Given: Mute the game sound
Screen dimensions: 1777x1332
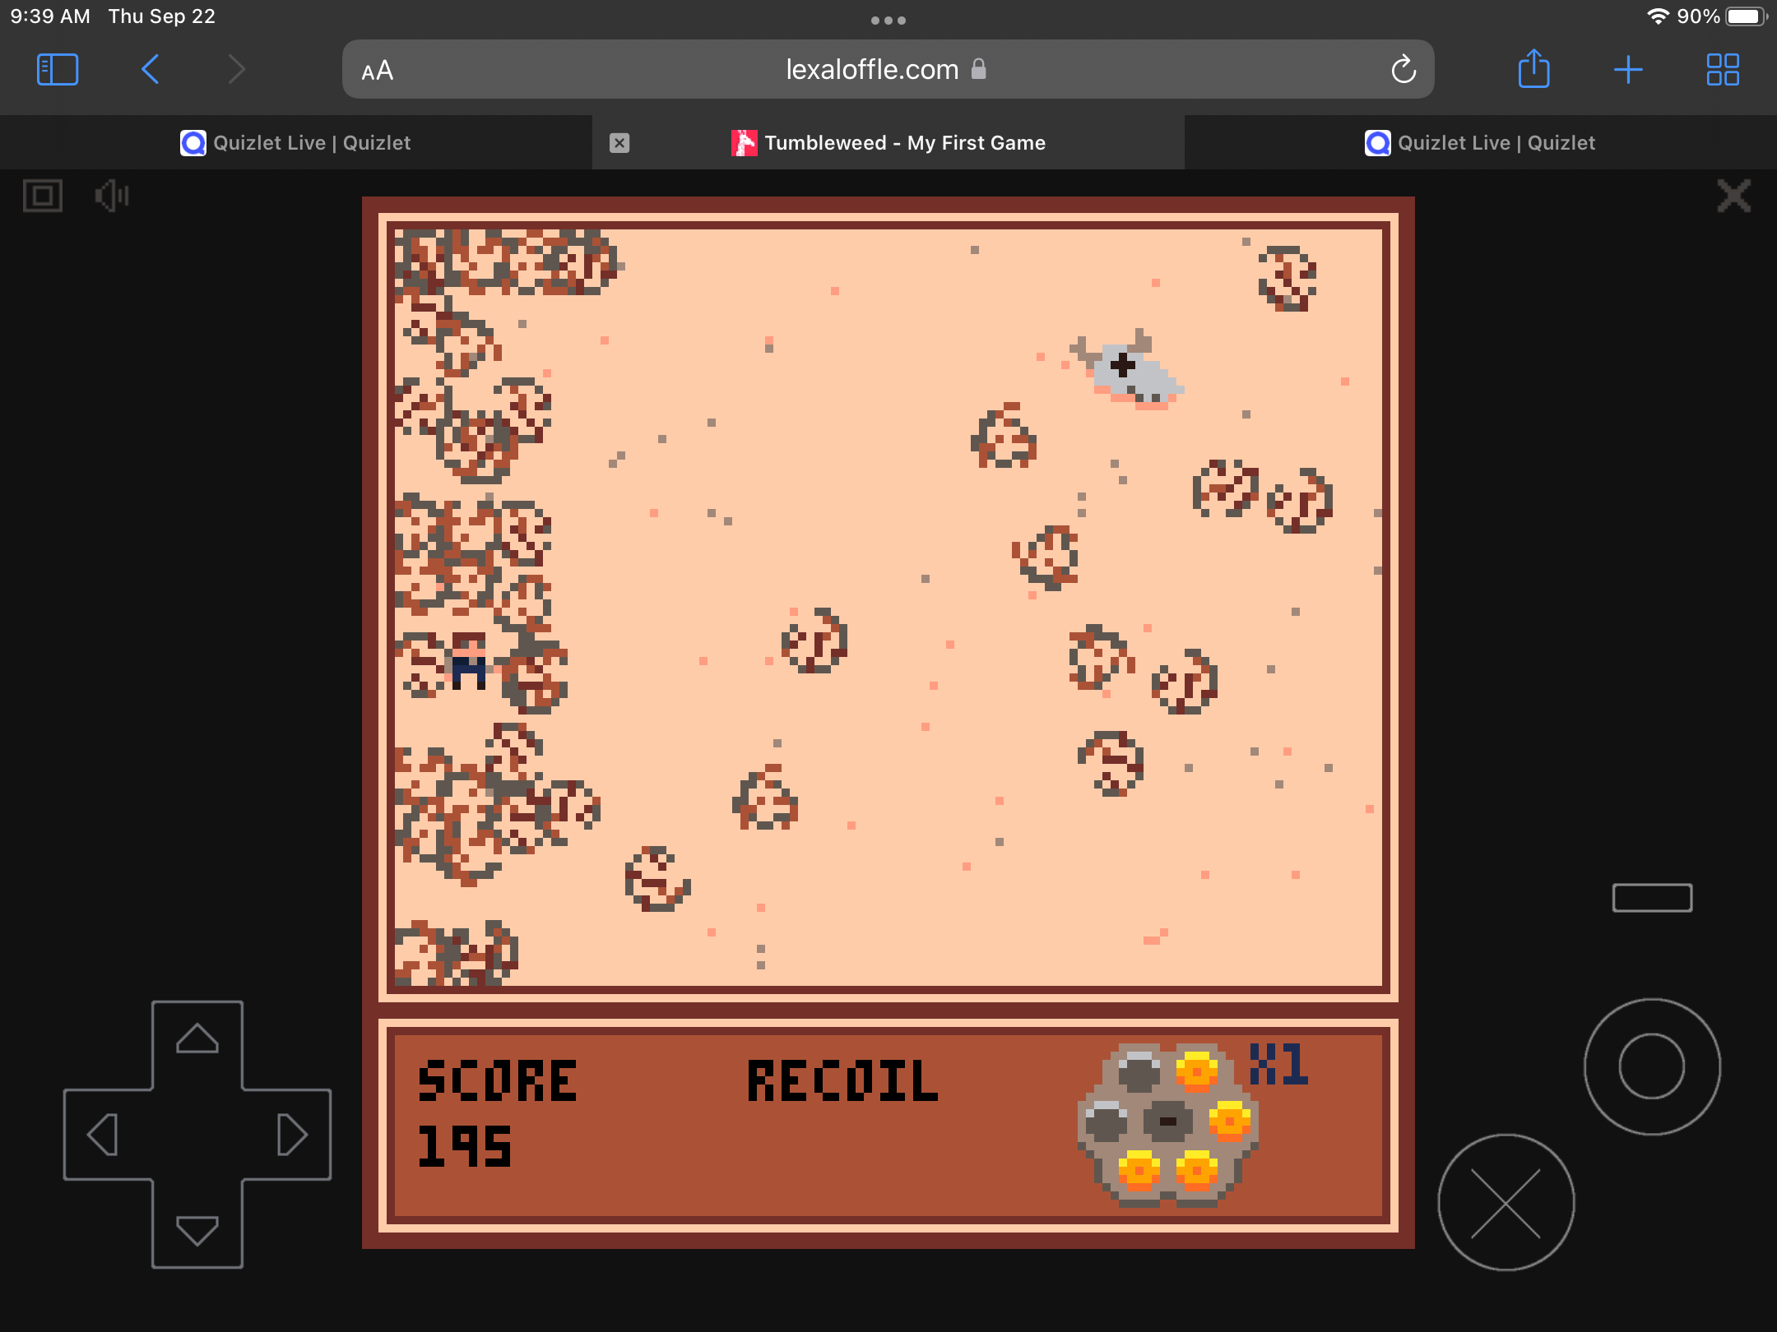Looking at the screenshot, I should click(x=112, y=196).
